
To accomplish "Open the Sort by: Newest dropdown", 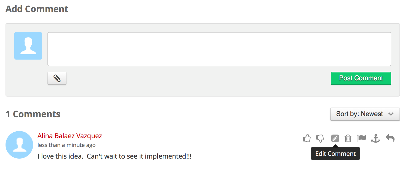I will 365,114.
